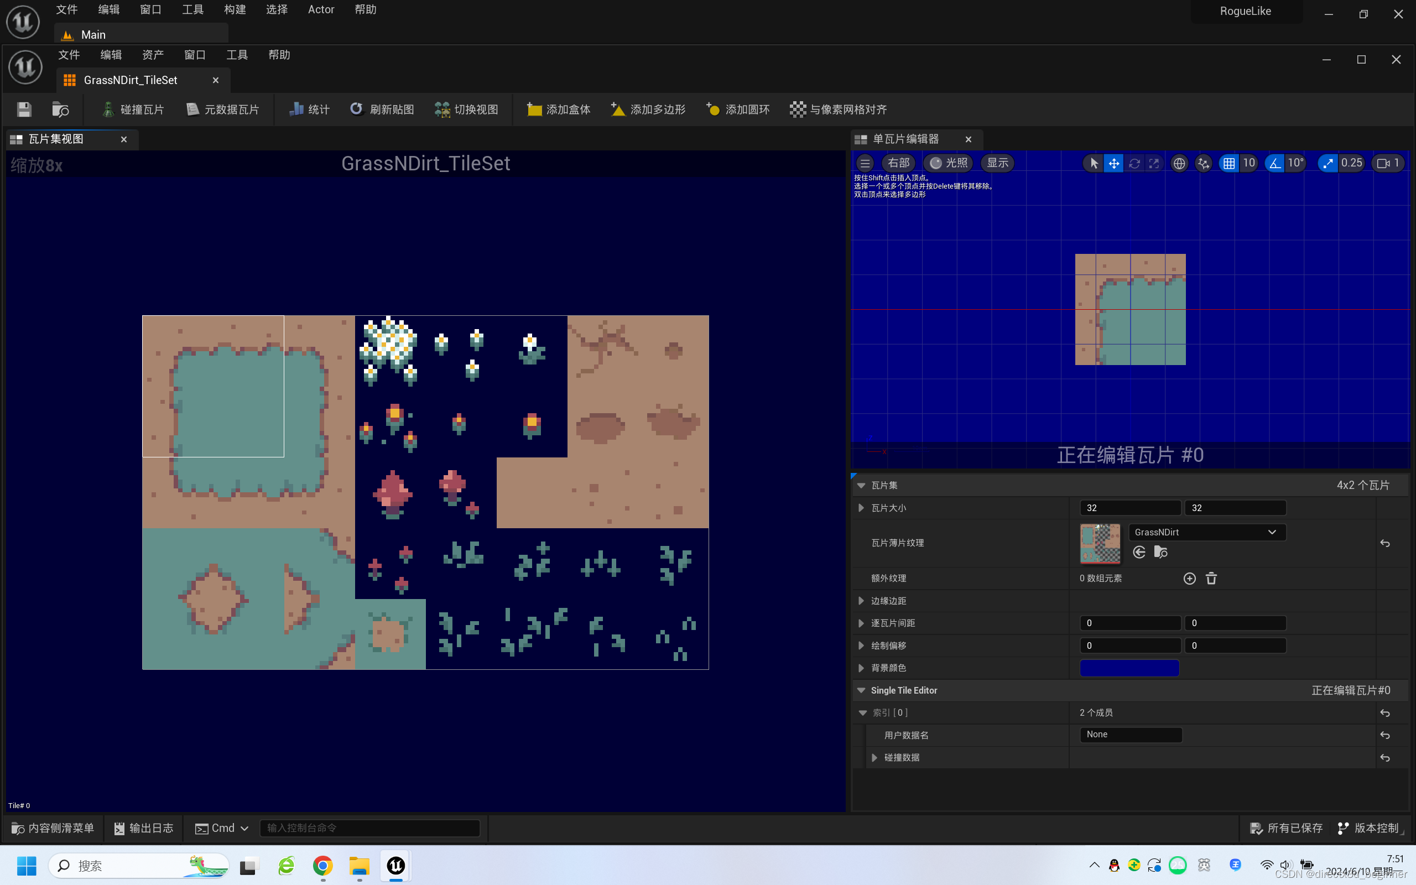Click the 切换视图 switch view button
The height and width of the screenshot is (885, 1416).
click(x=466, y=110)
